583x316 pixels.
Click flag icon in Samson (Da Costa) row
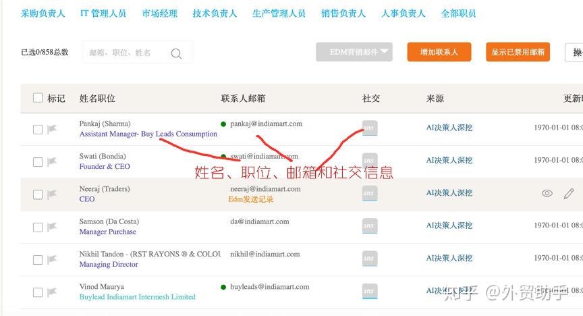(x=52, y=227)
